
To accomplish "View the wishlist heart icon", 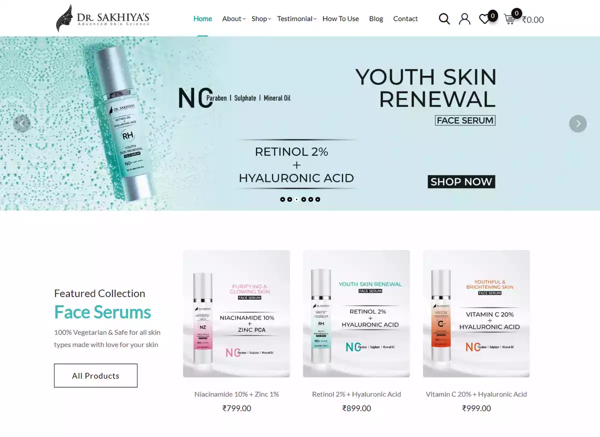I will 484,19.
